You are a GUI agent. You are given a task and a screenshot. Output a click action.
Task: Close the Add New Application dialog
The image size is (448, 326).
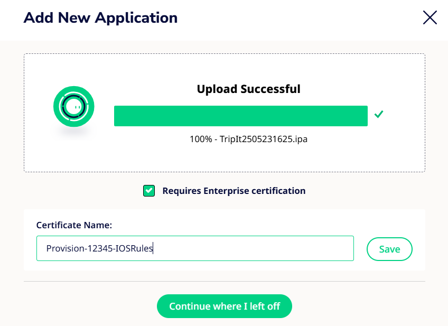pyautogui.click(x=430, y=18)
